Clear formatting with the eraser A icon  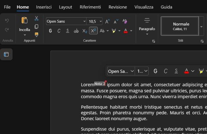pyautogui.click(x=125, y=21)
